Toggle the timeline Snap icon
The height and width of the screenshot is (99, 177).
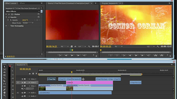pyautogui.click(x=30, y=74)
